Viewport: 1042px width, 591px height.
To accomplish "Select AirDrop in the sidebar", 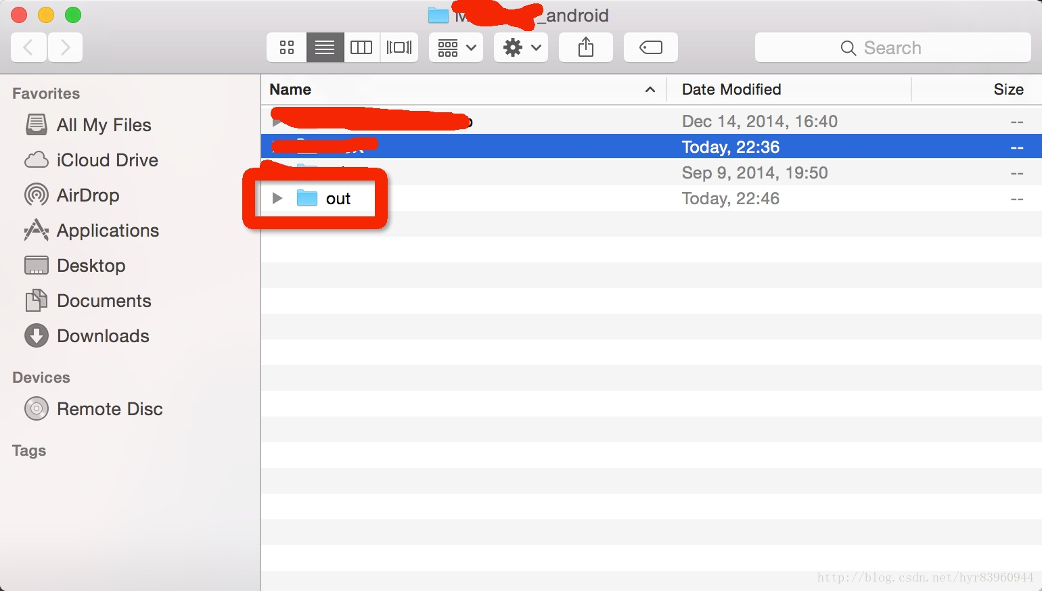I will point(88,195).
